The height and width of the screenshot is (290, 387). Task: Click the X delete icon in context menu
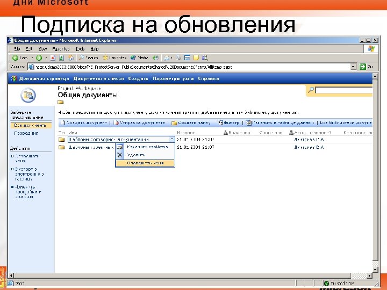click(120, 155)
